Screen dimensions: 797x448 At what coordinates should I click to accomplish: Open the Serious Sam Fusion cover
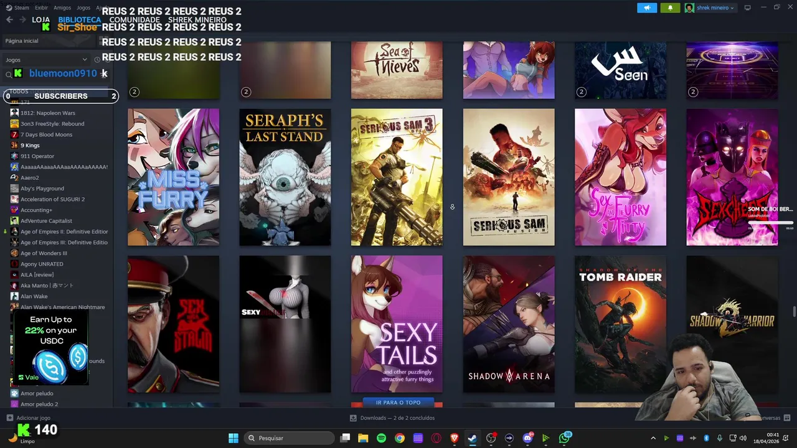509,177
